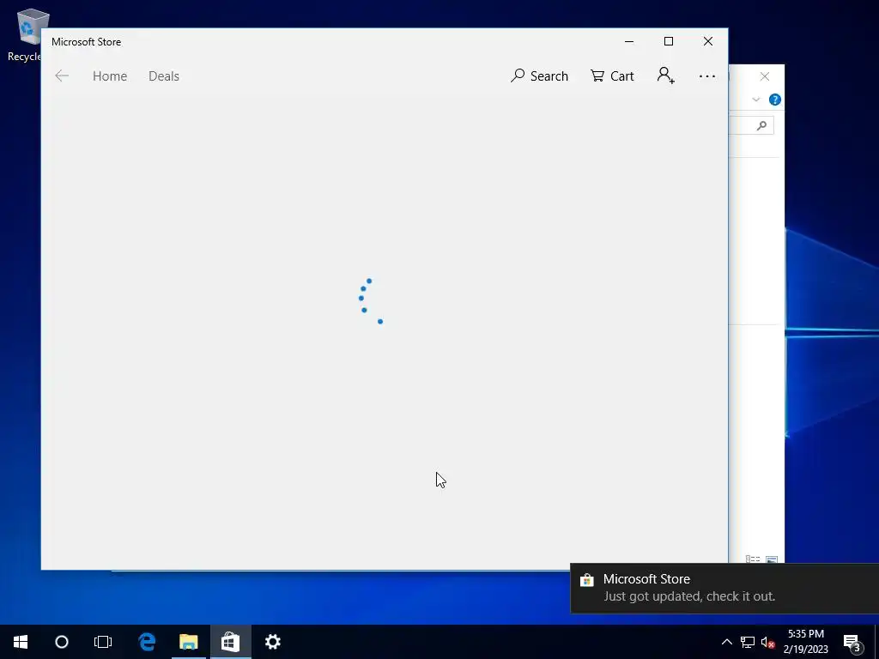879x659 pixels.
Task: Open Search in Microsoft Store
Action: pyautogui.click(x=539, y=76)
